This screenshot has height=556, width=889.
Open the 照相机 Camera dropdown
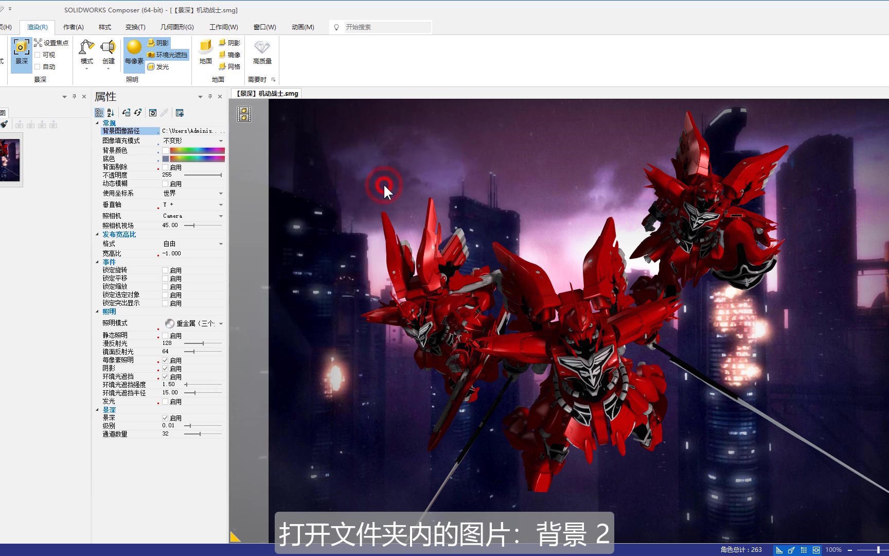coord(221,216)
